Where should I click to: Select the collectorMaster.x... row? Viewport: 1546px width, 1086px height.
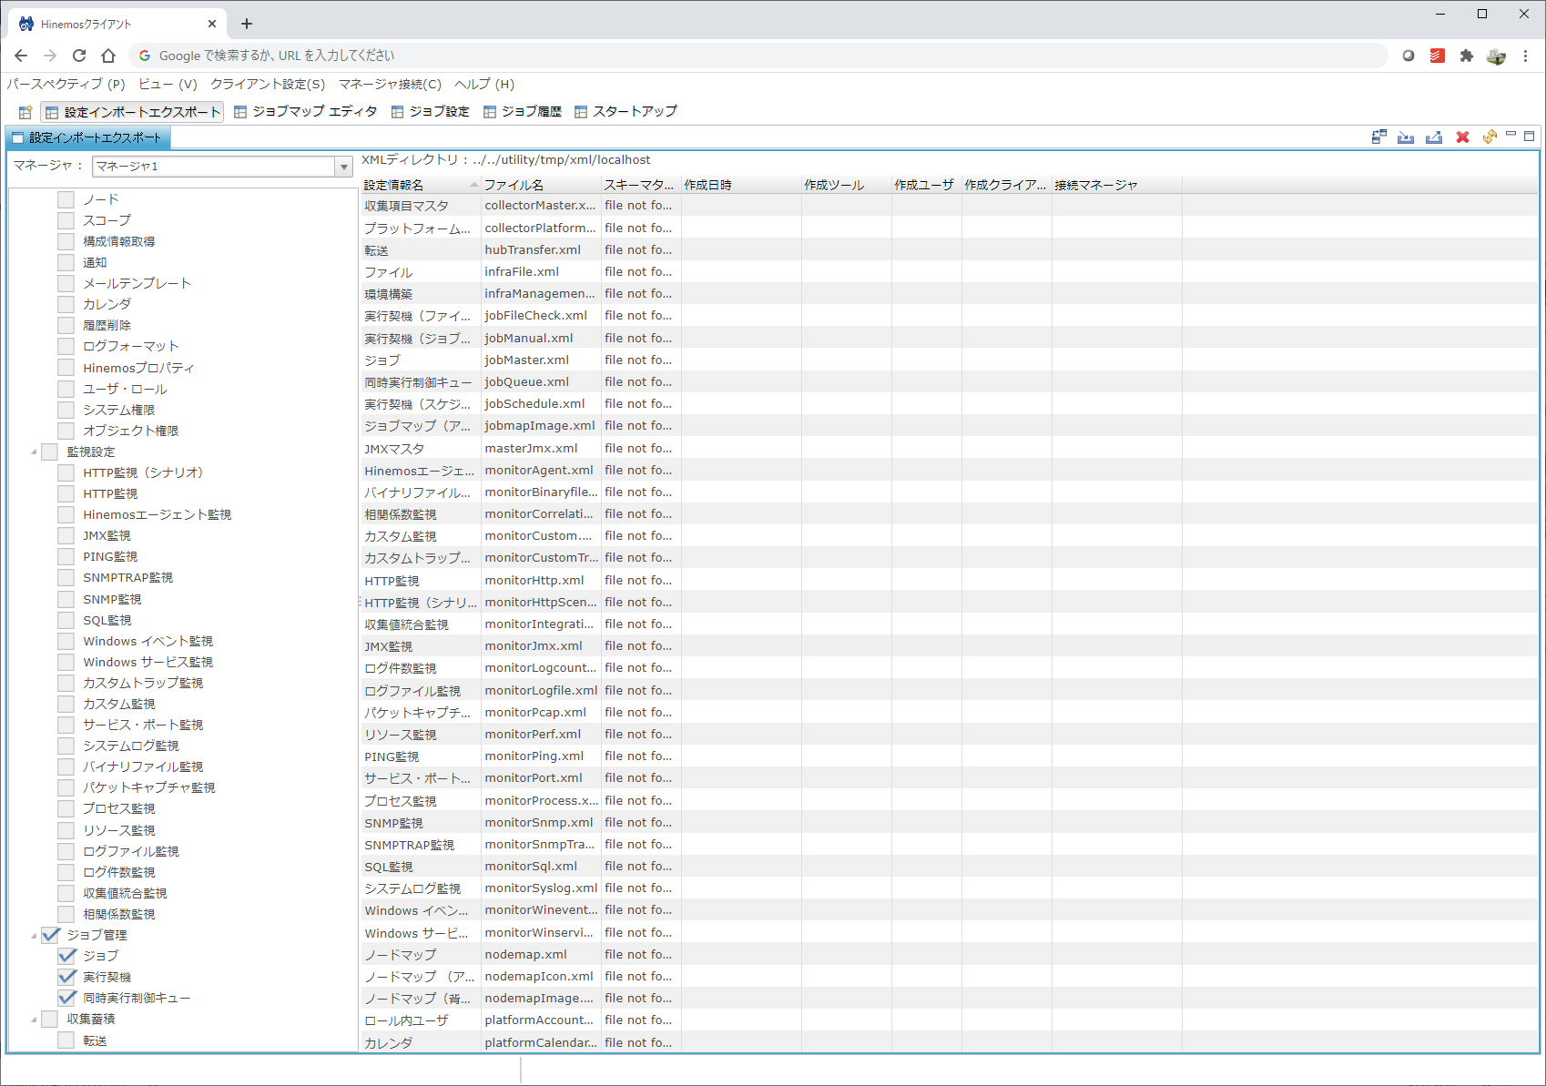950,205
